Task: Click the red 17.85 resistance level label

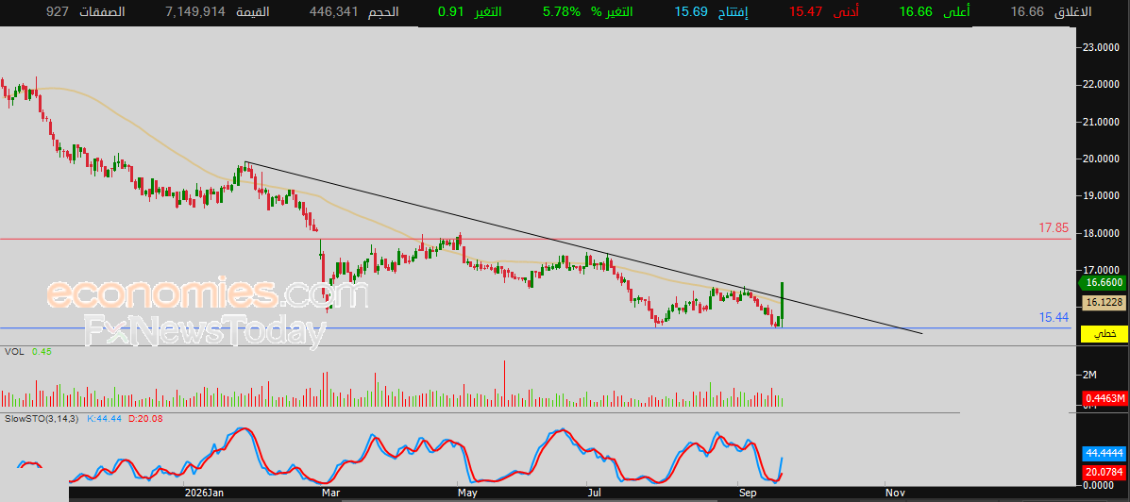Action: (1053, 227)
